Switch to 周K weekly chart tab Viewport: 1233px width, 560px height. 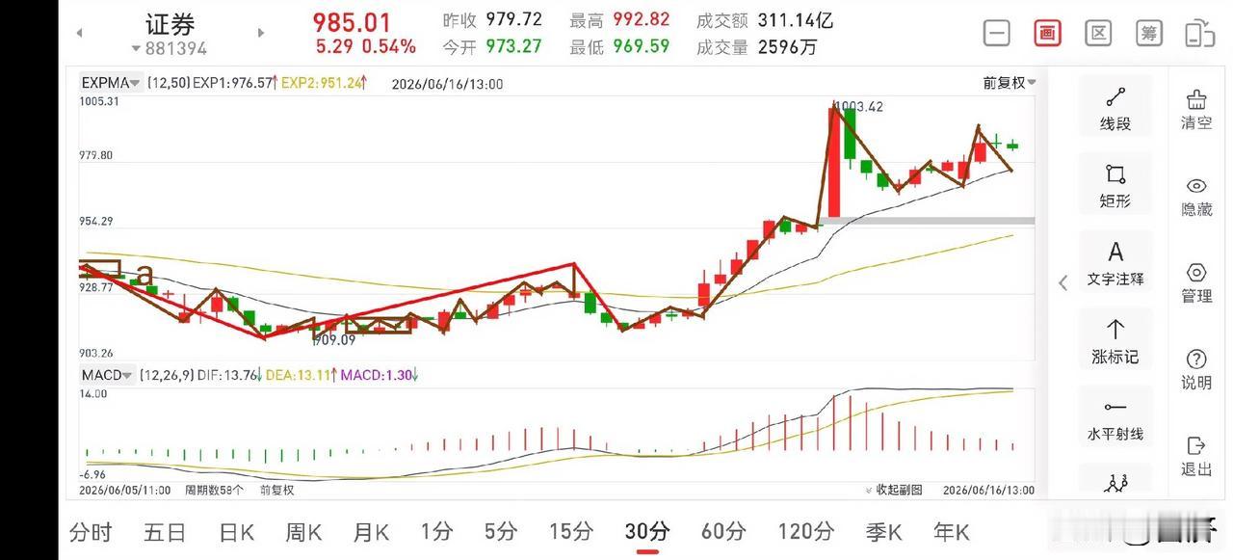coord(303,531)
